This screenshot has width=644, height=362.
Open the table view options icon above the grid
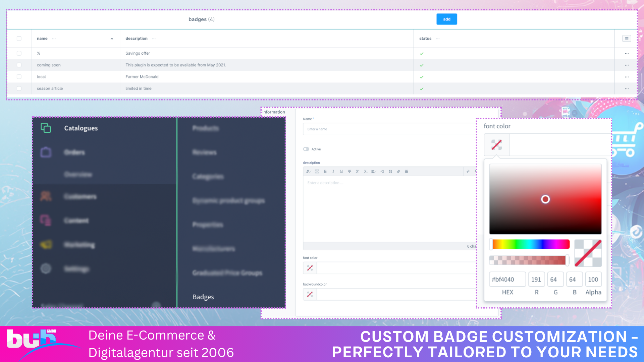626,38
